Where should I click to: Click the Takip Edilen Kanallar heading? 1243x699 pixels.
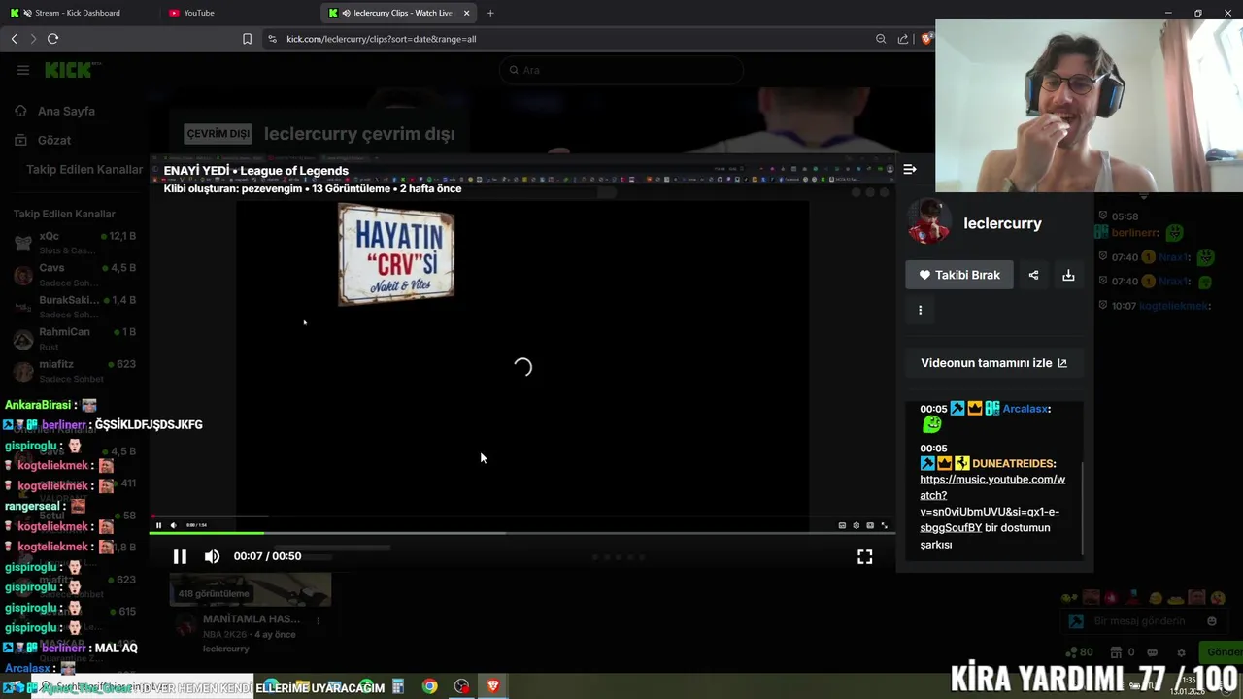click(64, 214)
